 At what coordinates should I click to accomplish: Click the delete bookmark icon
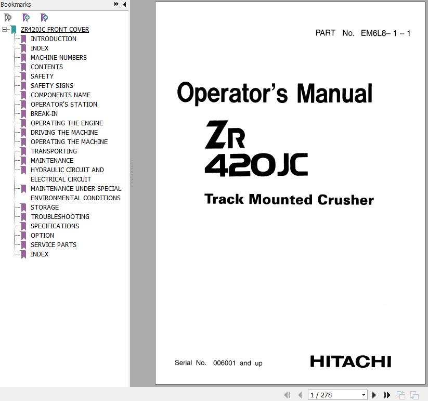[x=8, y=18]
